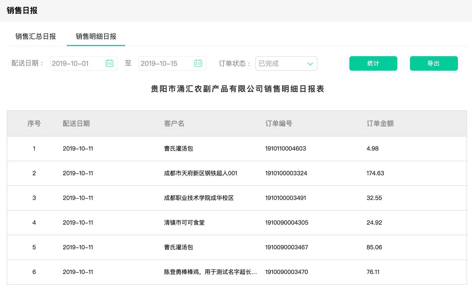
Task: Switch to the 销售汇总日报 tab
Action: point(36,36)
